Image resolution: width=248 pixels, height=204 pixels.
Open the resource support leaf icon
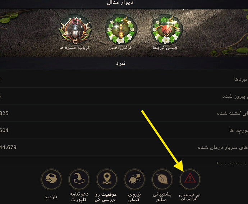[162, 179]
